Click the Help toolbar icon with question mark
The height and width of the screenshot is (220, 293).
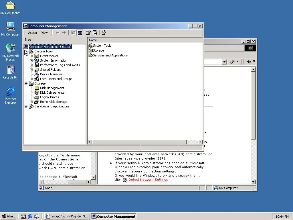click(104, 33)
